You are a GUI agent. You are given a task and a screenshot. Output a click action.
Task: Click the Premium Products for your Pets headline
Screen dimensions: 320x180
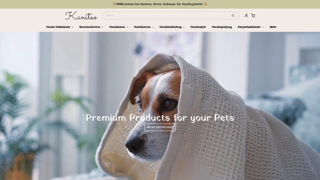(160, 118)
